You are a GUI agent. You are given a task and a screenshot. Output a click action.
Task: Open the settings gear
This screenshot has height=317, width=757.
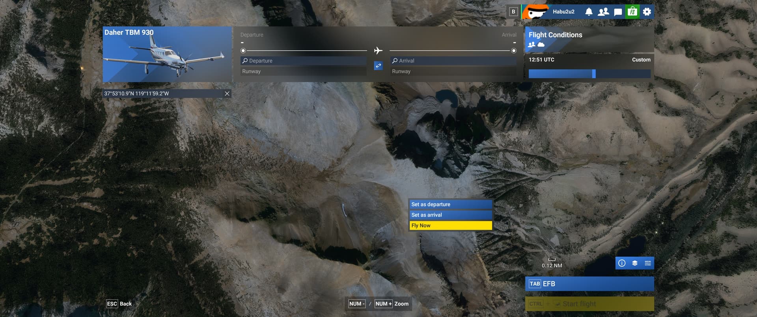647,12
